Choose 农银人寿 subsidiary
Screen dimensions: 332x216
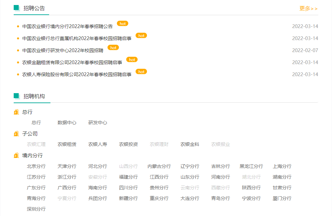click(98, 145)
